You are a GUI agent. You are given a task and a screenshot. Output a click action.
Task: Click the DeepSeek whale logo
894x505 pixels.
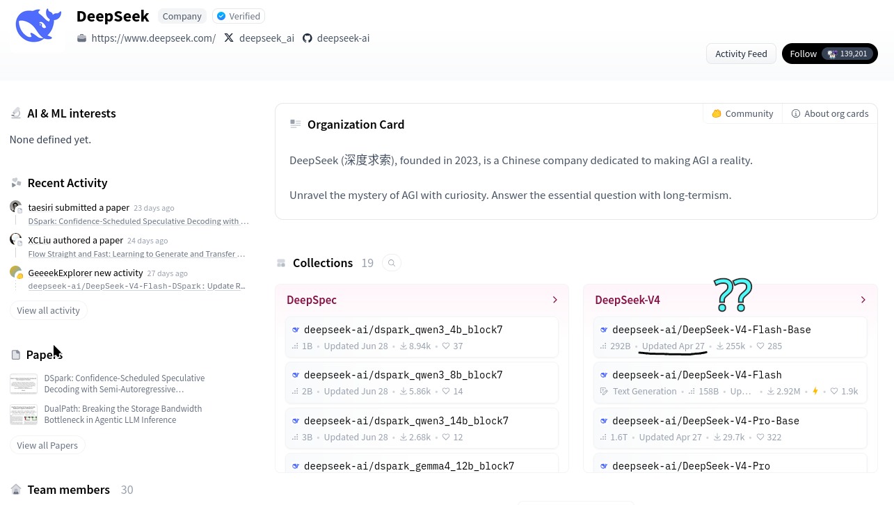click(x=38, y=26)
